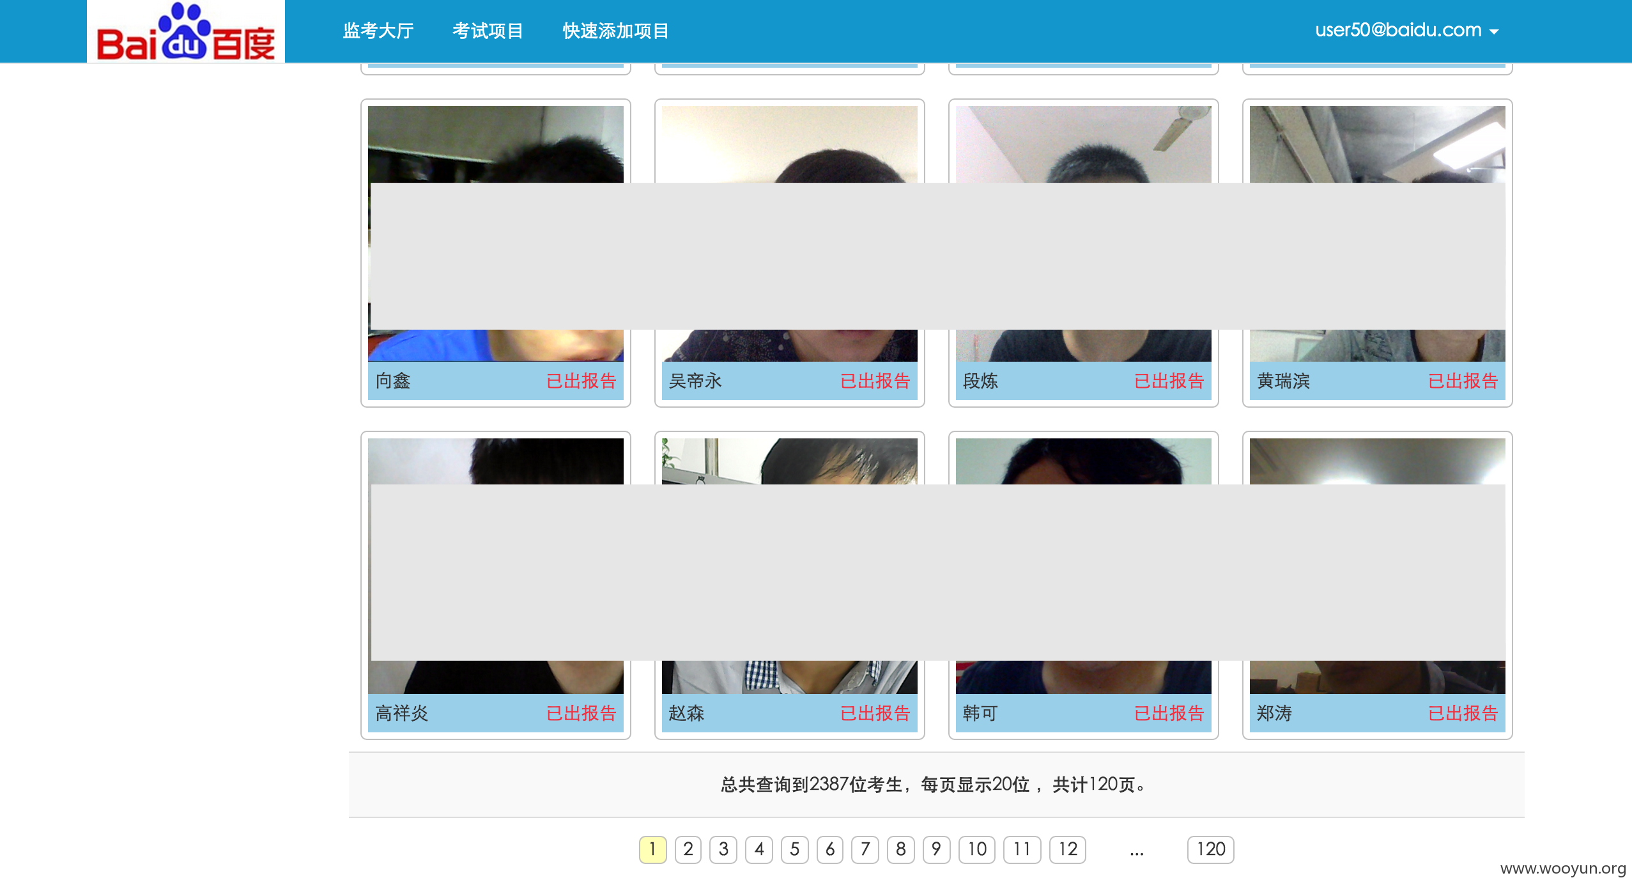Select the candidate name 赵森
Image resolution: width=1632 pixels, height=887 pixels.
[x=686, y=713]
